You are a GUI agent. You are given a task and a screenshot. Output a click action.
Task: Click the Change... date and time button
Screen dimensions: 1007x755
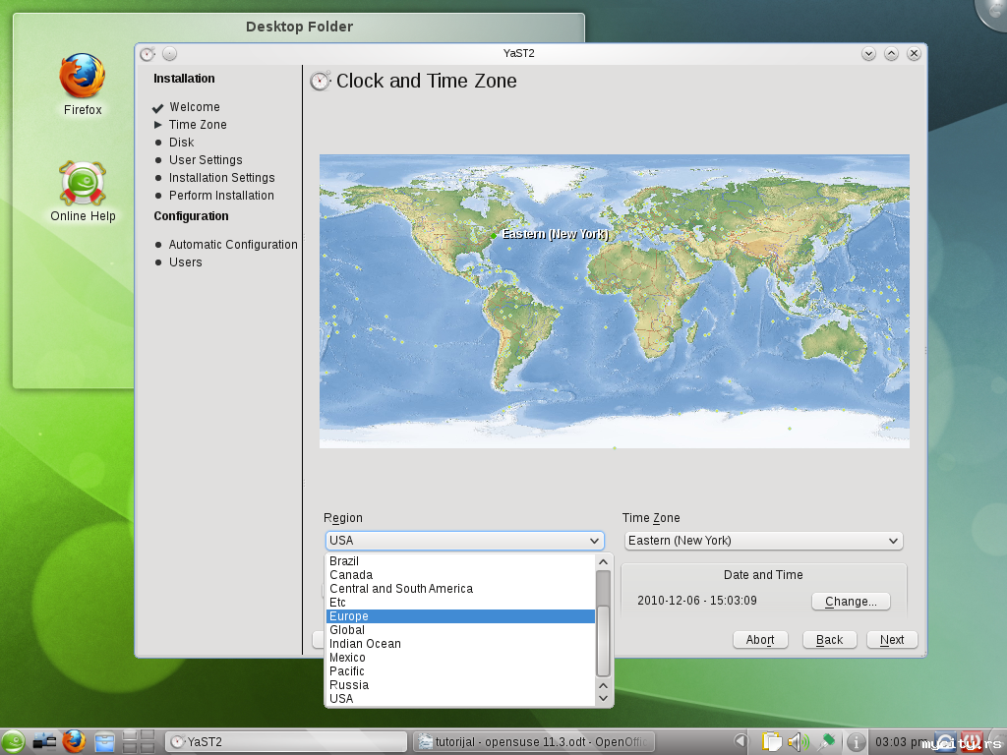point(851,602)
